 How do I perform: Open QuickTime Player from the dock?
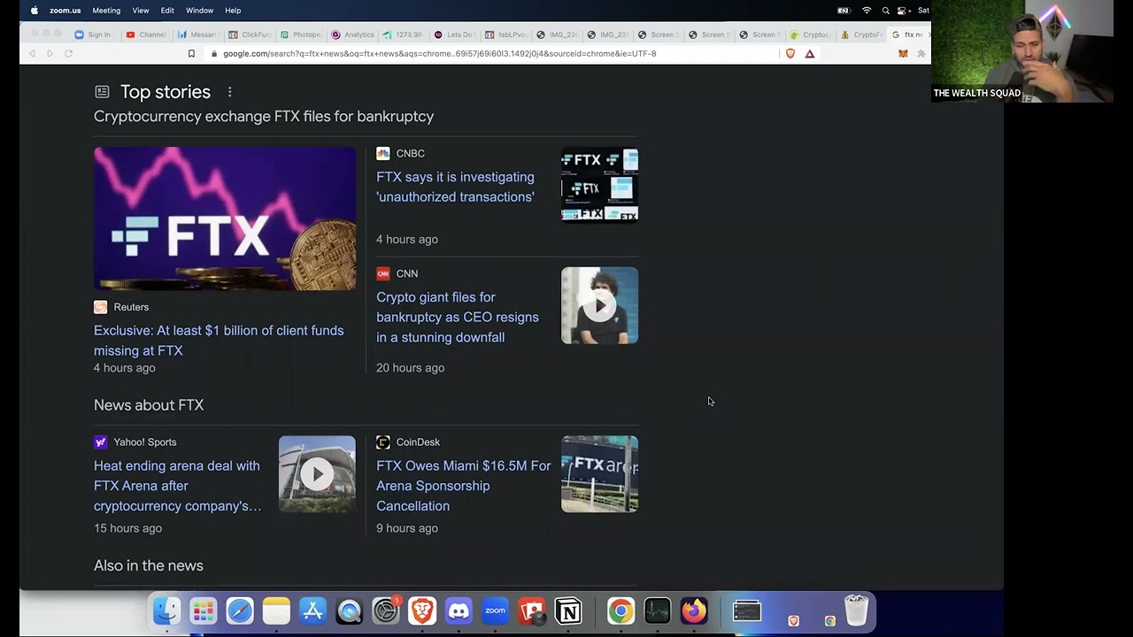pos(349,611)
